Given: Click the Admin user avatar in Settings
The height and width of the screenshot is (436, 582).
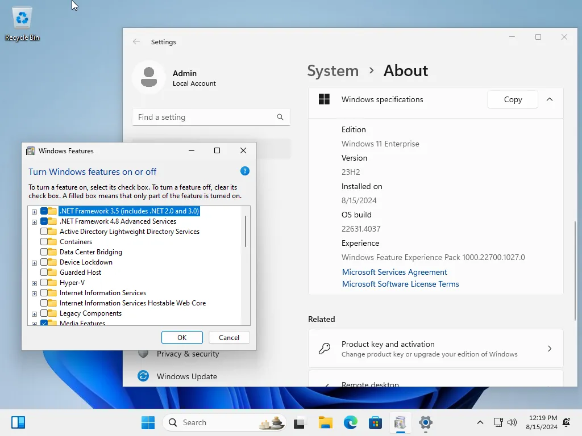Looking at the screenshot, I should click(149, 77).
